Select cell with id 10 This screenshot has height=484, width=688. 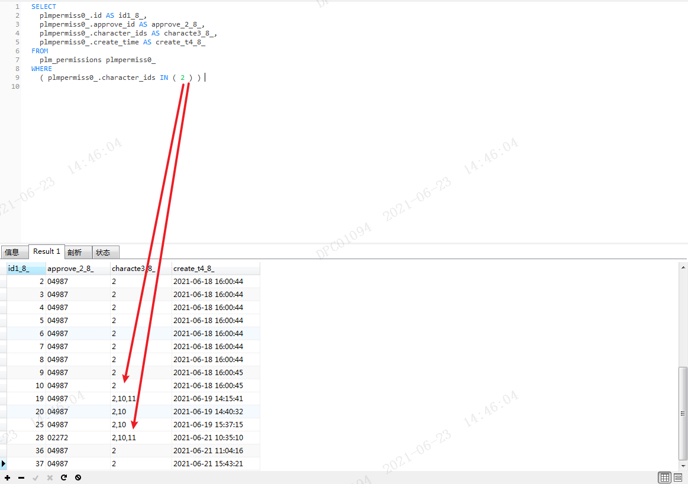click(27, 385)
